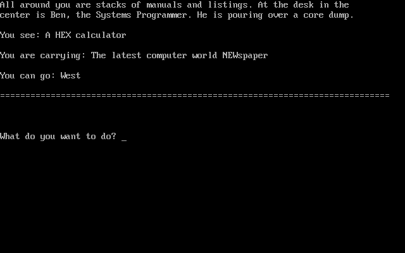405x253 pixels.
Task: Click the word 'stacks' in room description
Action: (x=111, y=4)
